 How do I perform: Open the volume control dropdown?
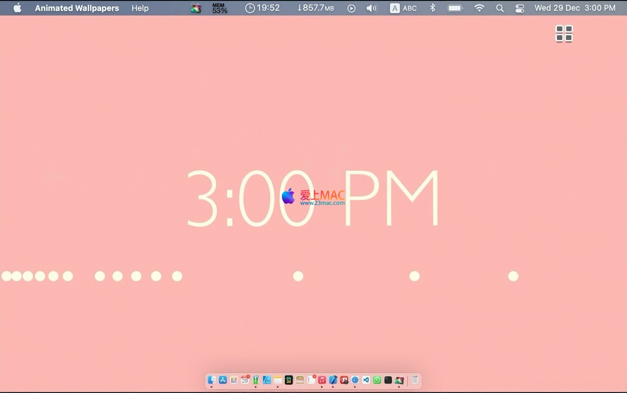[x=371, y=8]
